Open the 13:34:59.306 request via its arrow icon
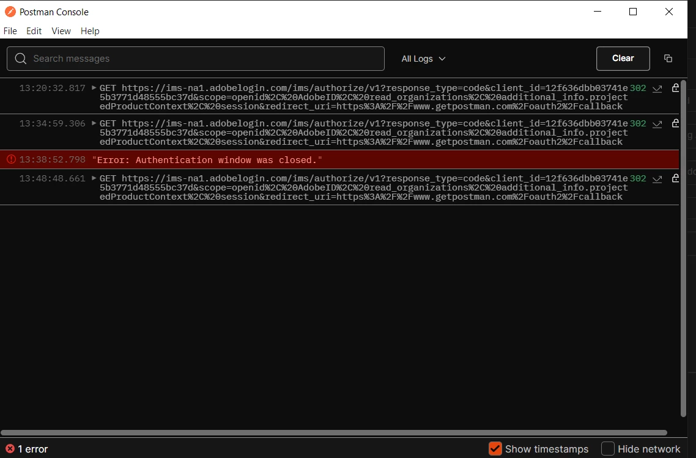The image size is (696, 458). tap(657, 124)
